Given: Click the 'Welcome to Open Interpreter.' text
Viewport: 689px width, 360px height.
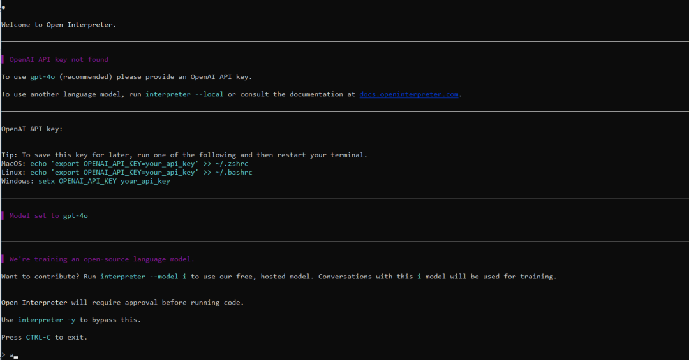Looking at the screenshot, I should point(59,25).
